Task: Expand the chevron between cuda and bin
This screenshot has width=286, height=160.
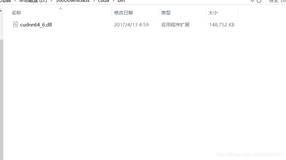Action: pos(113,1)
